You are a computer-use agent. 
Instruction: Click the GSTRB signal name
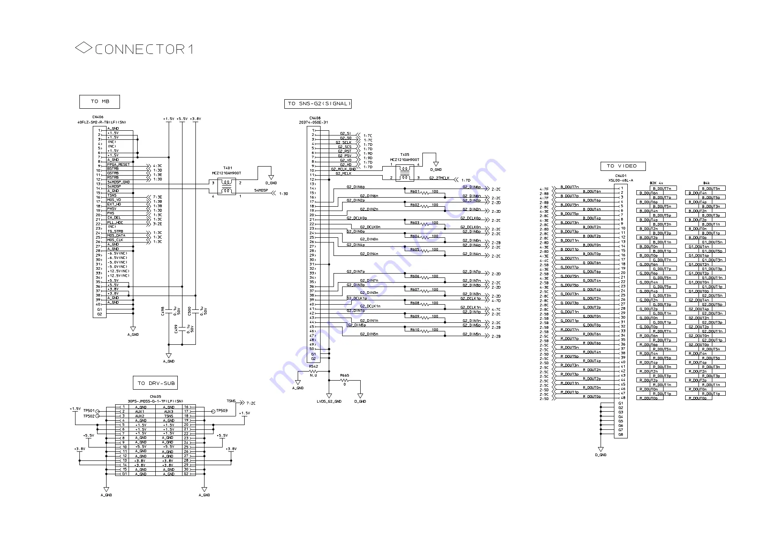coord(113,173)
